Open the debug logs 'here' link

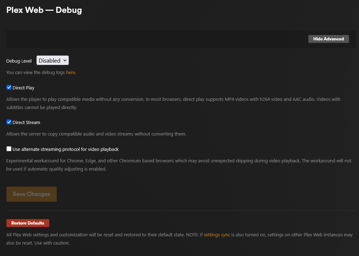point(71,72)
